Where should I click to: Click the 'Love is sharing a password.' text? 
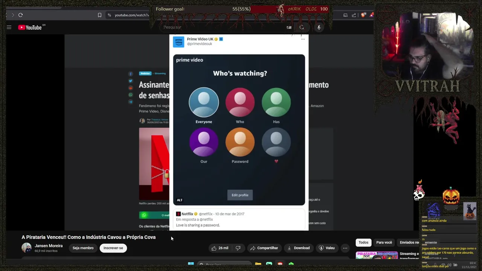tap(198, 225)
